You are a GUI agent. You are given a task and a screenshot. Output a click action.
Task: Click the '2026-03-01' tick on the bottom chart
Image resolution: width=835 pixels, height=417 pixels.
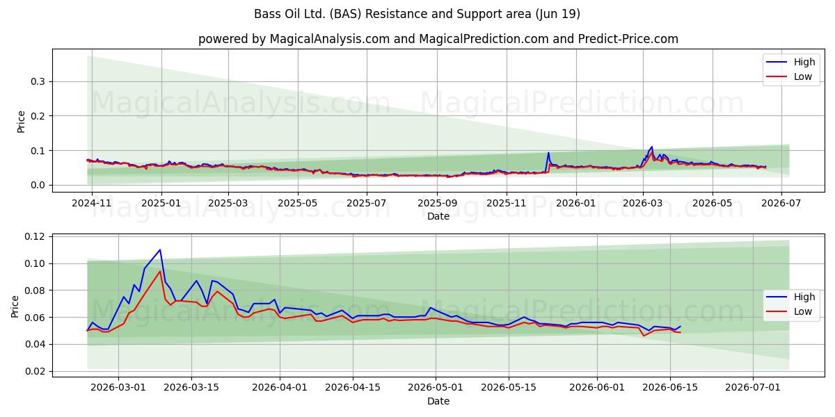tap(118, 387)
